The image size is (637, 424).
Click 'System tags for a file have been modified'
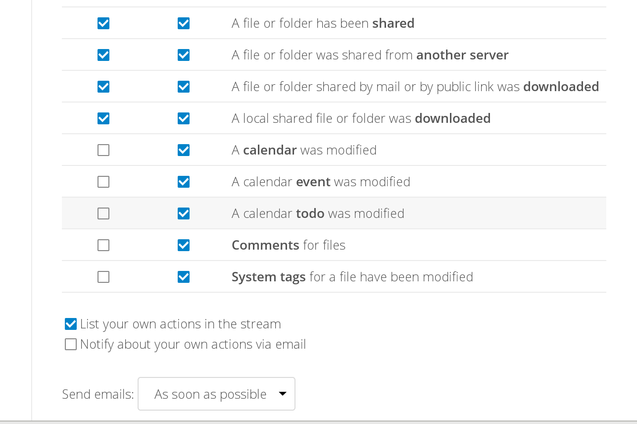click(352, 277)
